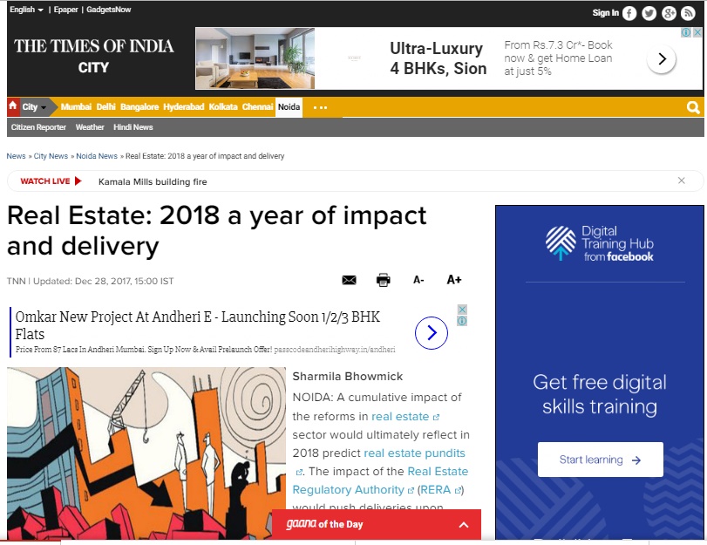Click Sign In link
This screenshot has width=707, height=545.
[606, 12]
